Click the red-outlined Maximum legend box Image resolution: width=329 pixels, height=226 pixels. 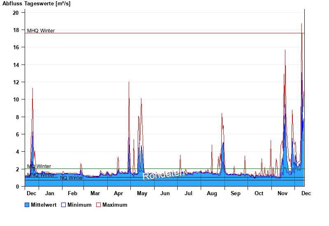[98, 205]
